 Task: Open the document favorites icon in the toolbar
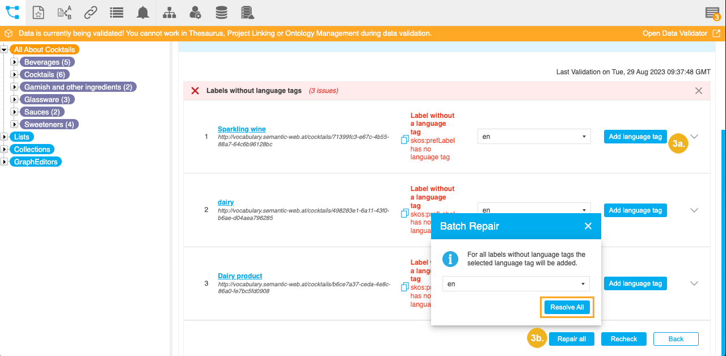point(38,12)
